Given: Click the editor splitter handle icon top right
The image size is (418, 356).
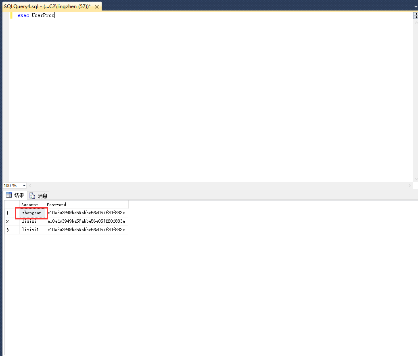Looking at the screenshot, I should point(416,15).
